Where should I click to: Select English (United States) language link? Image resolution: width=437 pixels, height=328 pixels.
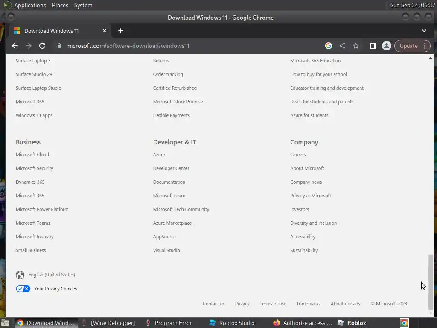52,275
